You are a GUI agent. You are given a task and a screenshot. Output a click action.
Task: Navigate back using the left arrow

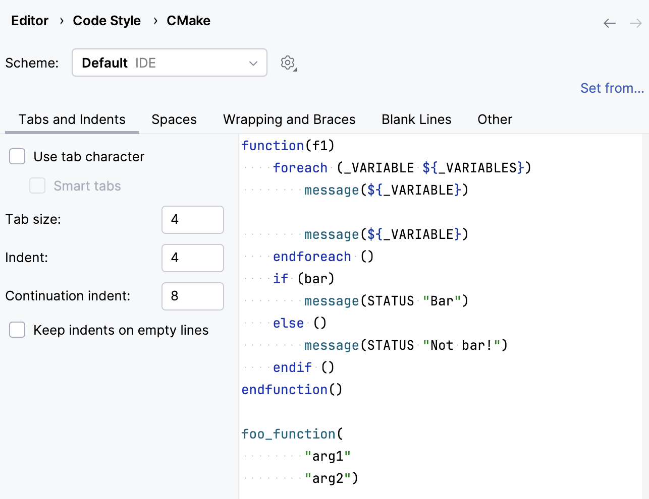click(x=609, y=23)
